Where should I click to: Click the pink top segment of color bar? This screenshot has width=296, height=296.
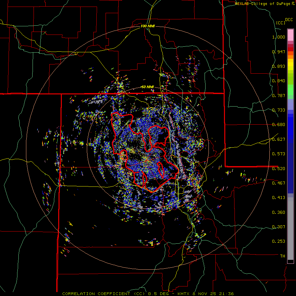(x=290, y=35)
